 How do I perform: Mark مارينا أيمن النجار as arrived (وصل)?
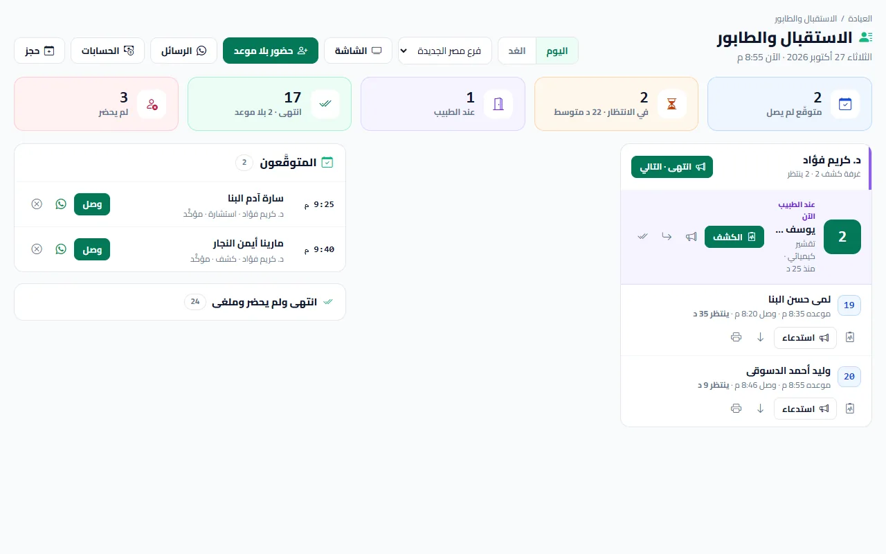[x=92, y=249]
